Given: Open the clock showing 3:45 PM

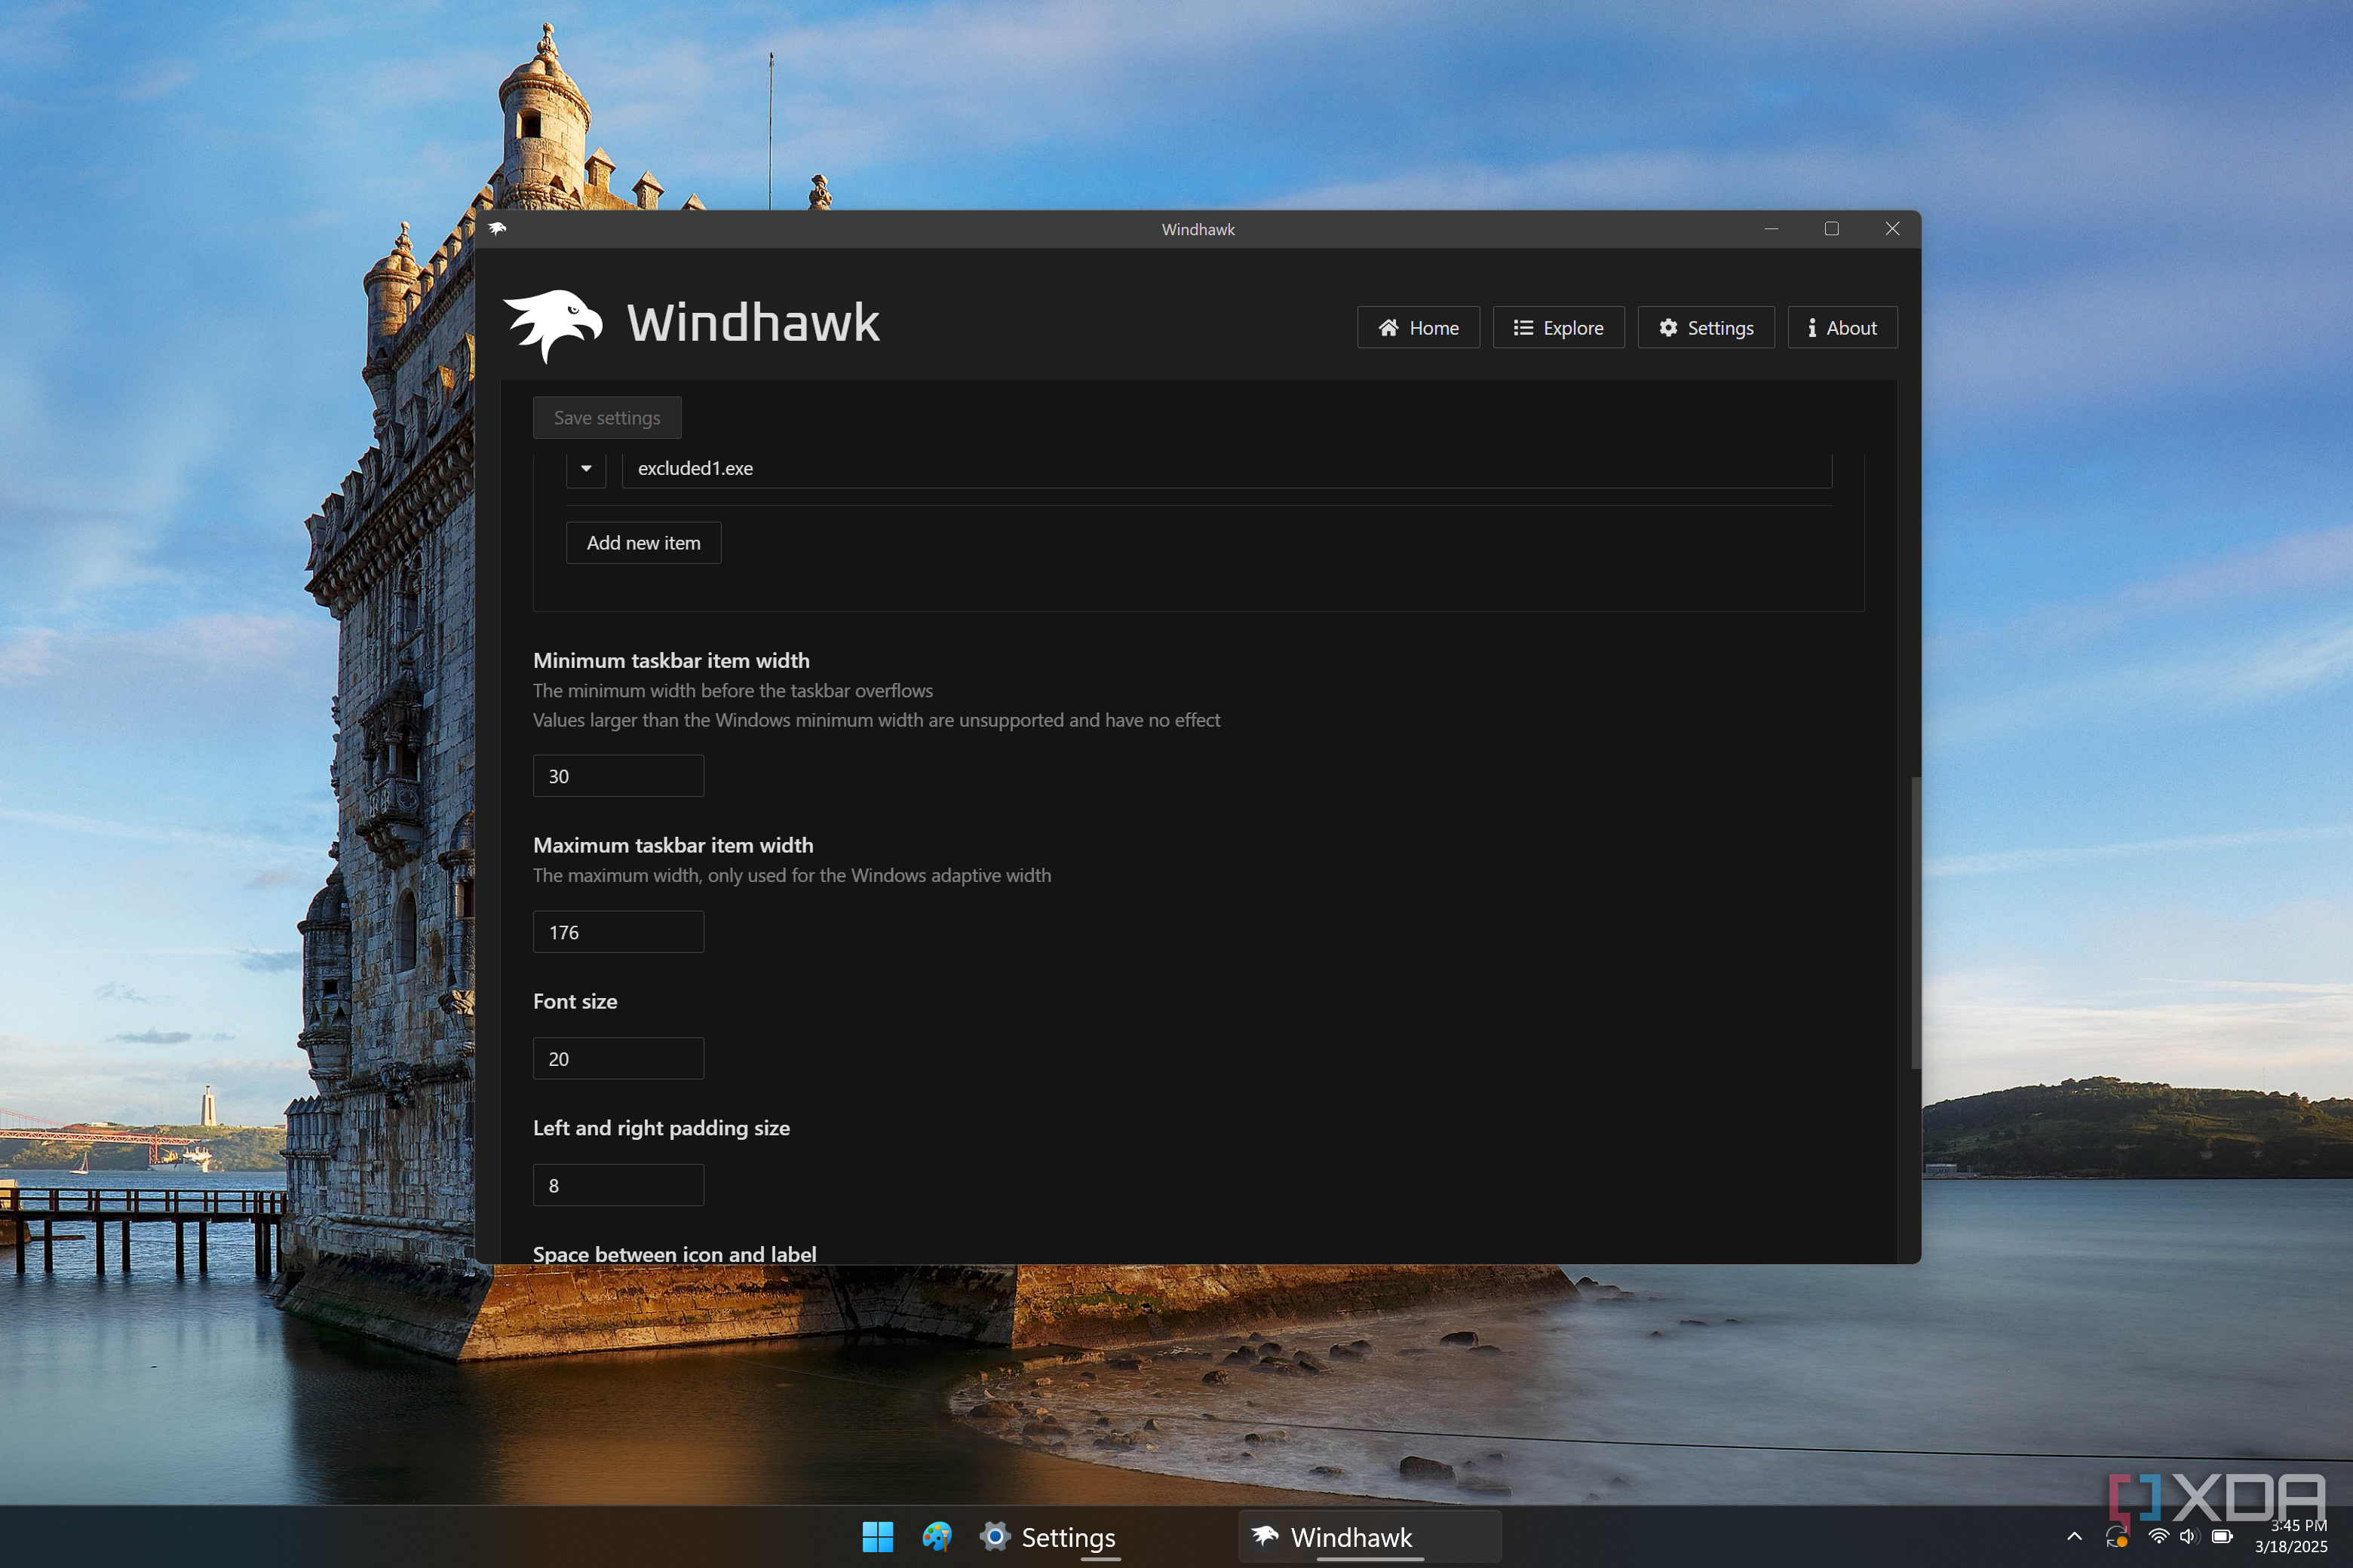Looking at the screenshot, I should point(2291,1536).
